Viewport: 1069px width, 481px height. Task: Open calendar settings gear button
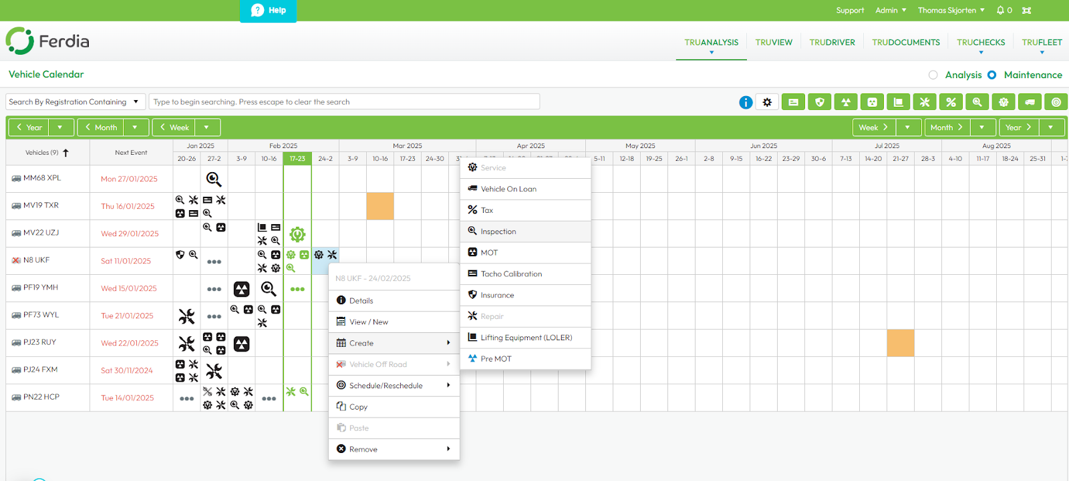[767, 102]
